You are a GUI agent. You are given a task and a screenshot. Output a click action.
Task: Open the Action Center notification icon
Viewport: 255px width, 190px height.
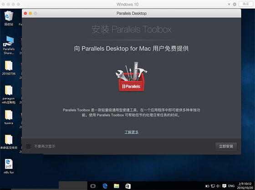[x=224, y=186]
